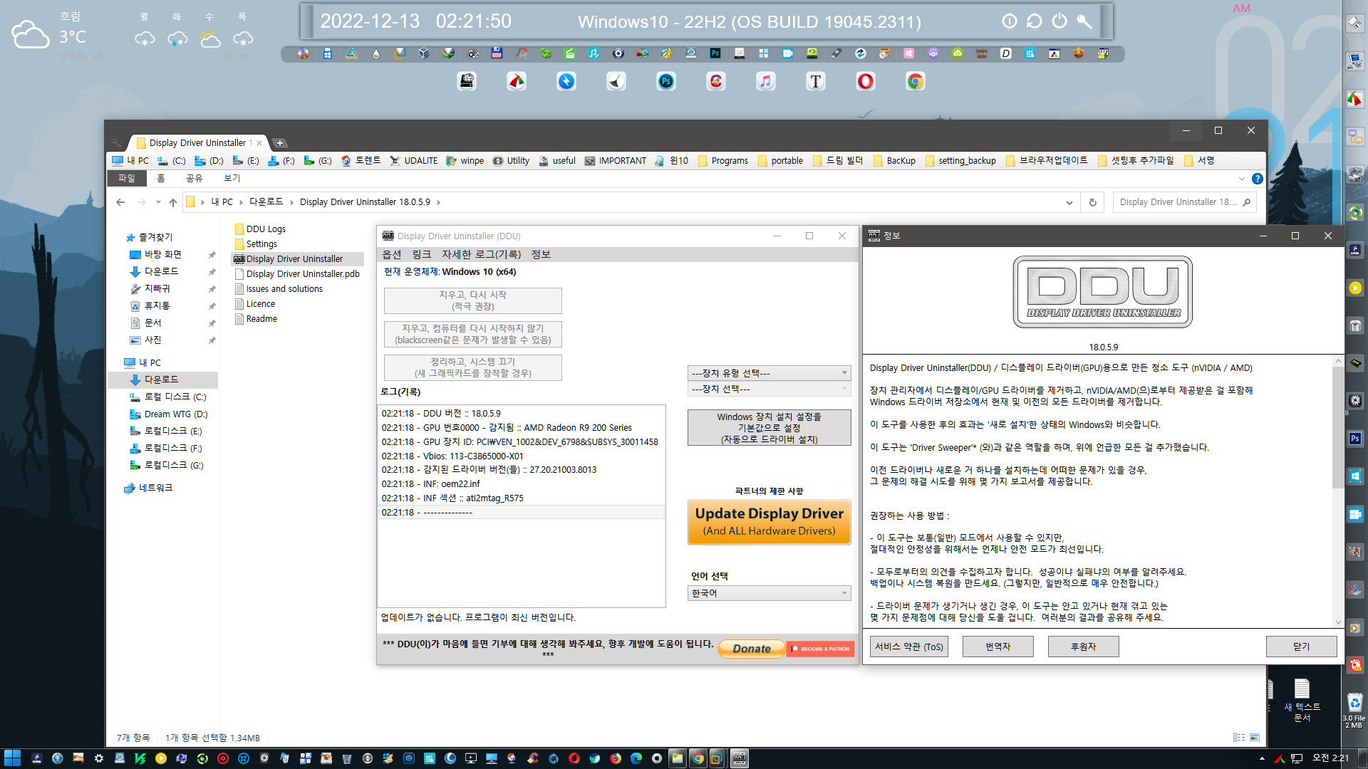Screen dimensions: 1368x769
Task: Click the 닫기 button in the info window
Action: (1301, 647)
